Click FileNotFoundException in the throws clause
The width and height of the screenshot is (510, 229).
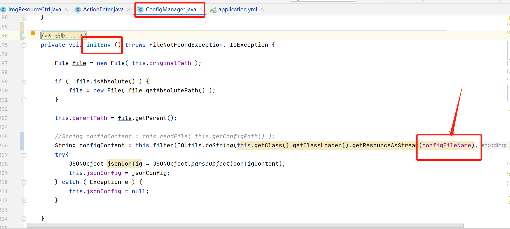(186, 45)
